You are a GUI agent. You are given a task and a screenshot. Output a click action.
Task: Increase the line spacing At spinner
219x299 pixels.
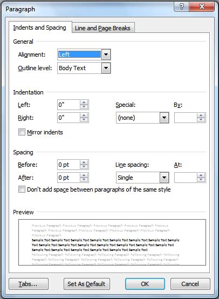point(201,175)
